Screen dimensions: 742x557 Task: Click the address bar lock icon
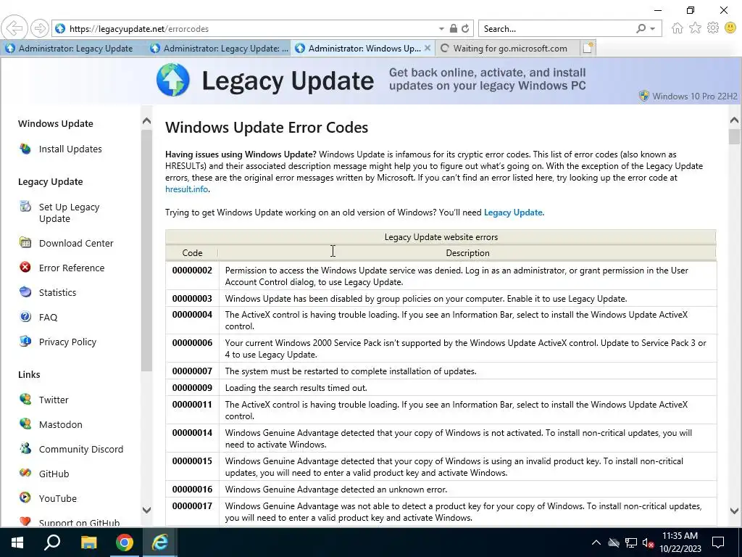454,28
